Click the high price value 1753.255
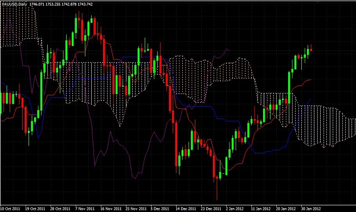The height and width of the screenshot is (212, 356). click(x=53, y=4)
